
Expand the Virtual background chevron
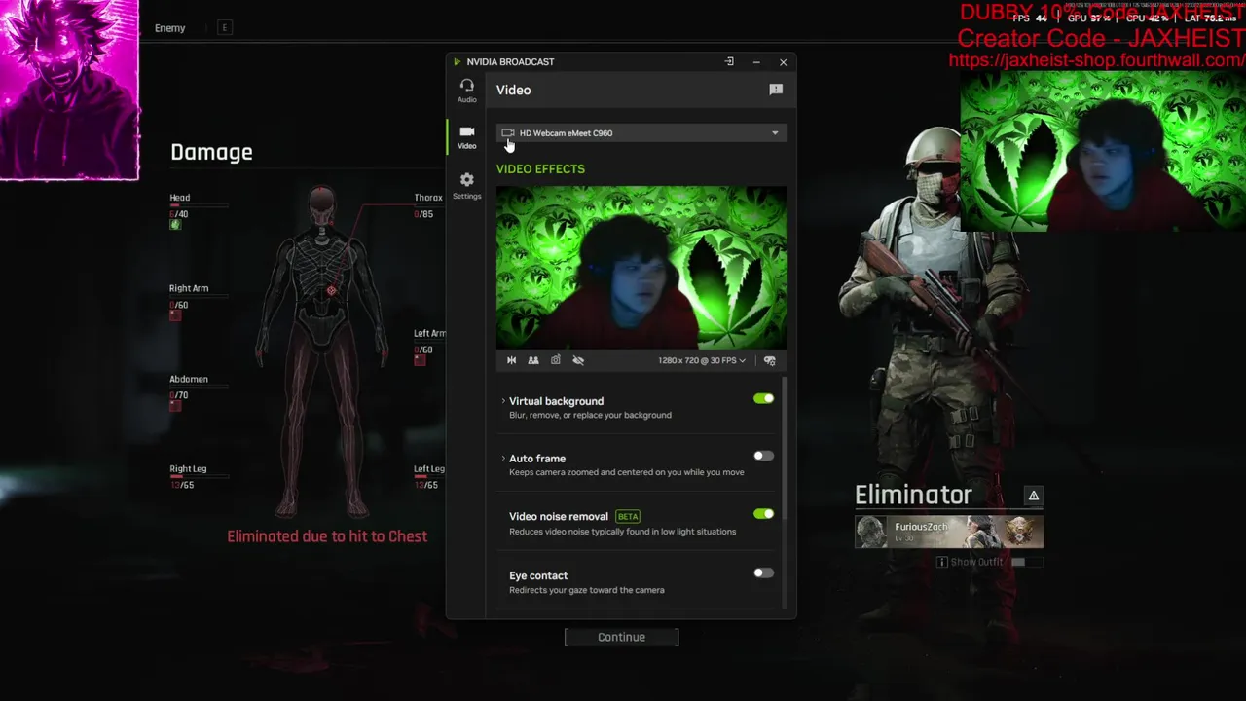(x=503, y=401)
